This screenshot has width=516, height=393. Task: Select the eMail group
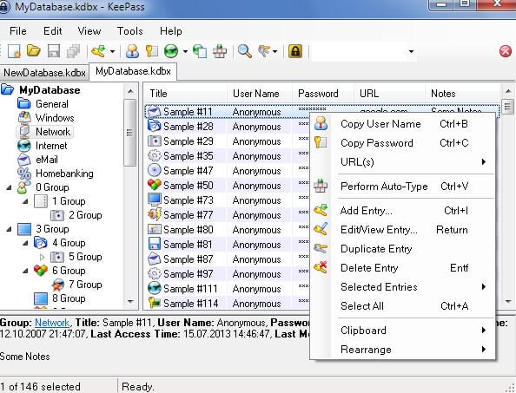pos(46,160)
